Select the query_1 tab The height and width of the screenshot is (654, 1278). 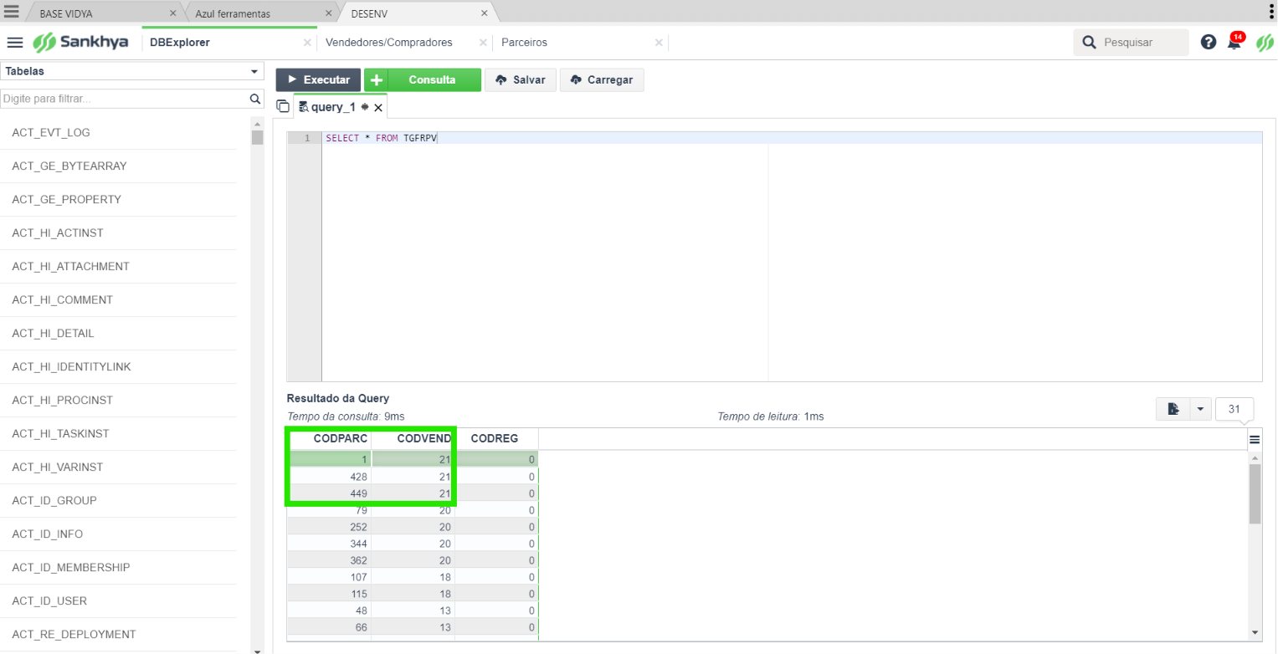340,107
